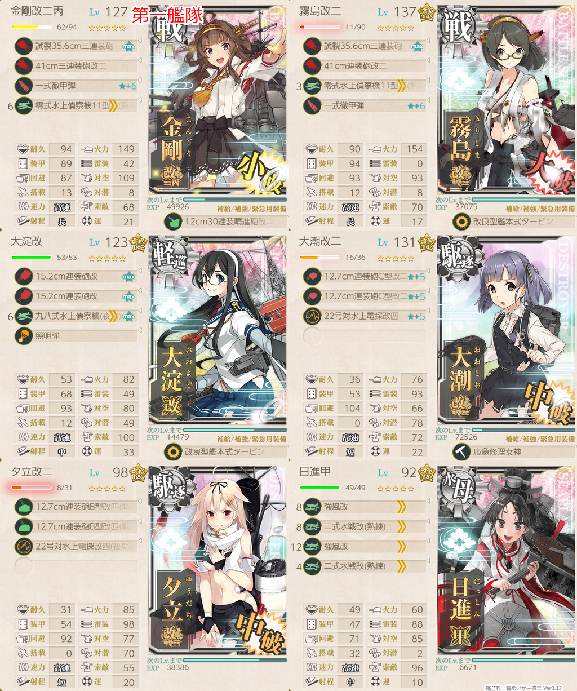Open the 金剛改二丙 ship name header
The height and width of the screenshot is (691, 577).
coord(37,11)
